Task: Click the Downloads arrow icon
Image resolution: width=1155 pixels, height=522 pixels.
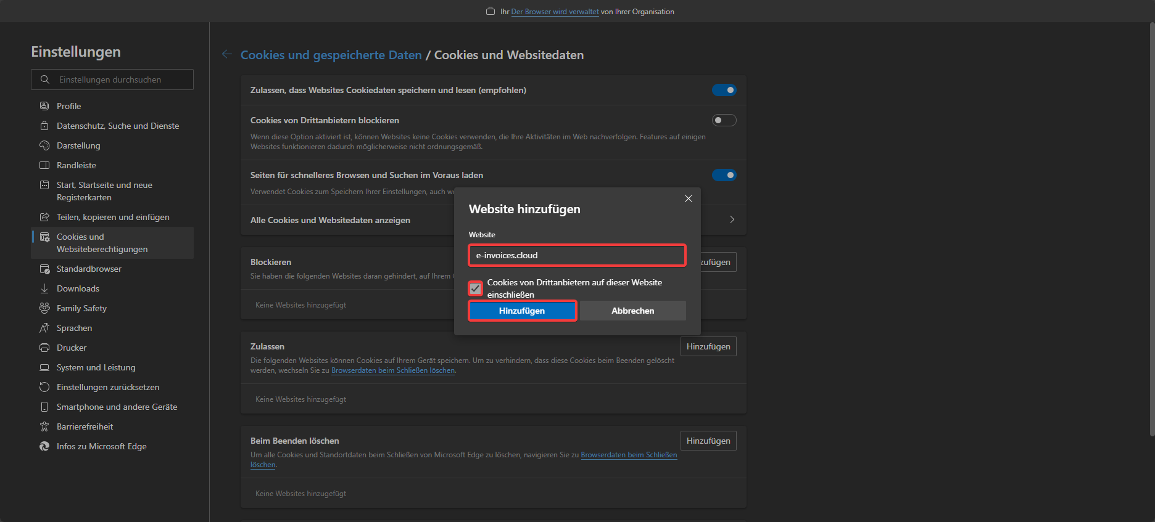Action: click(44, 288)
